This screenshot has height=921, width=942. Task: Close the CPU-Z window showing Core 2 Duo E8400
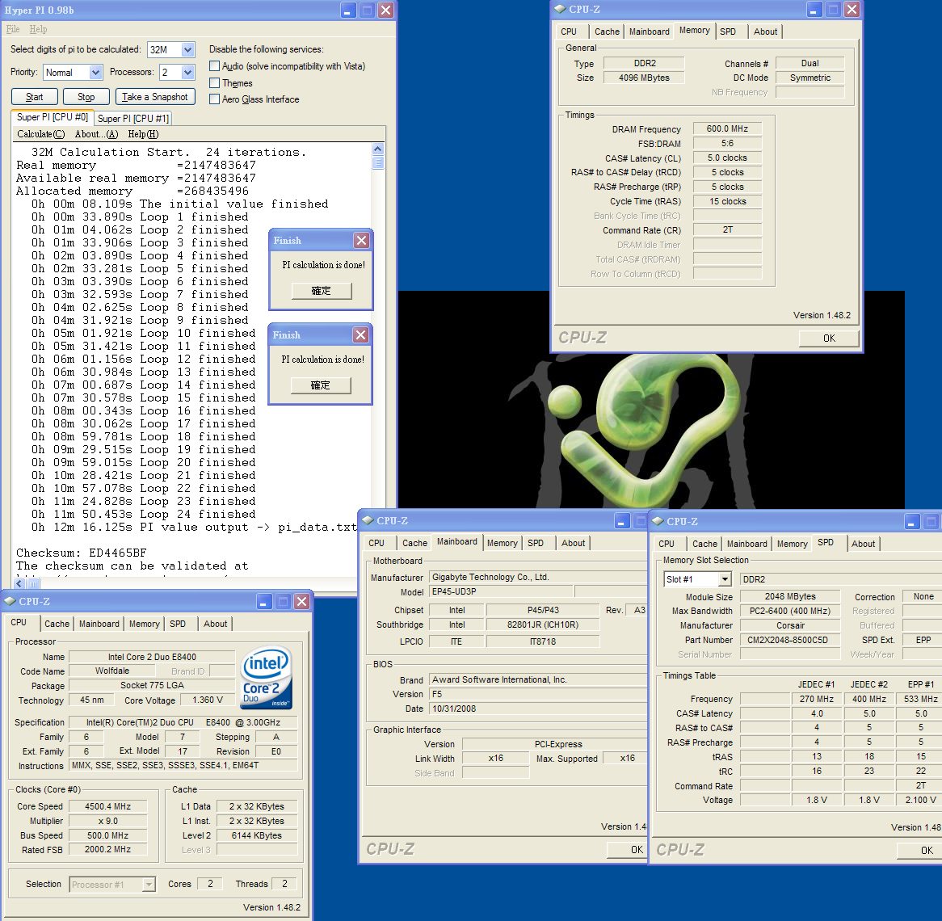click(x=301, y=601)
